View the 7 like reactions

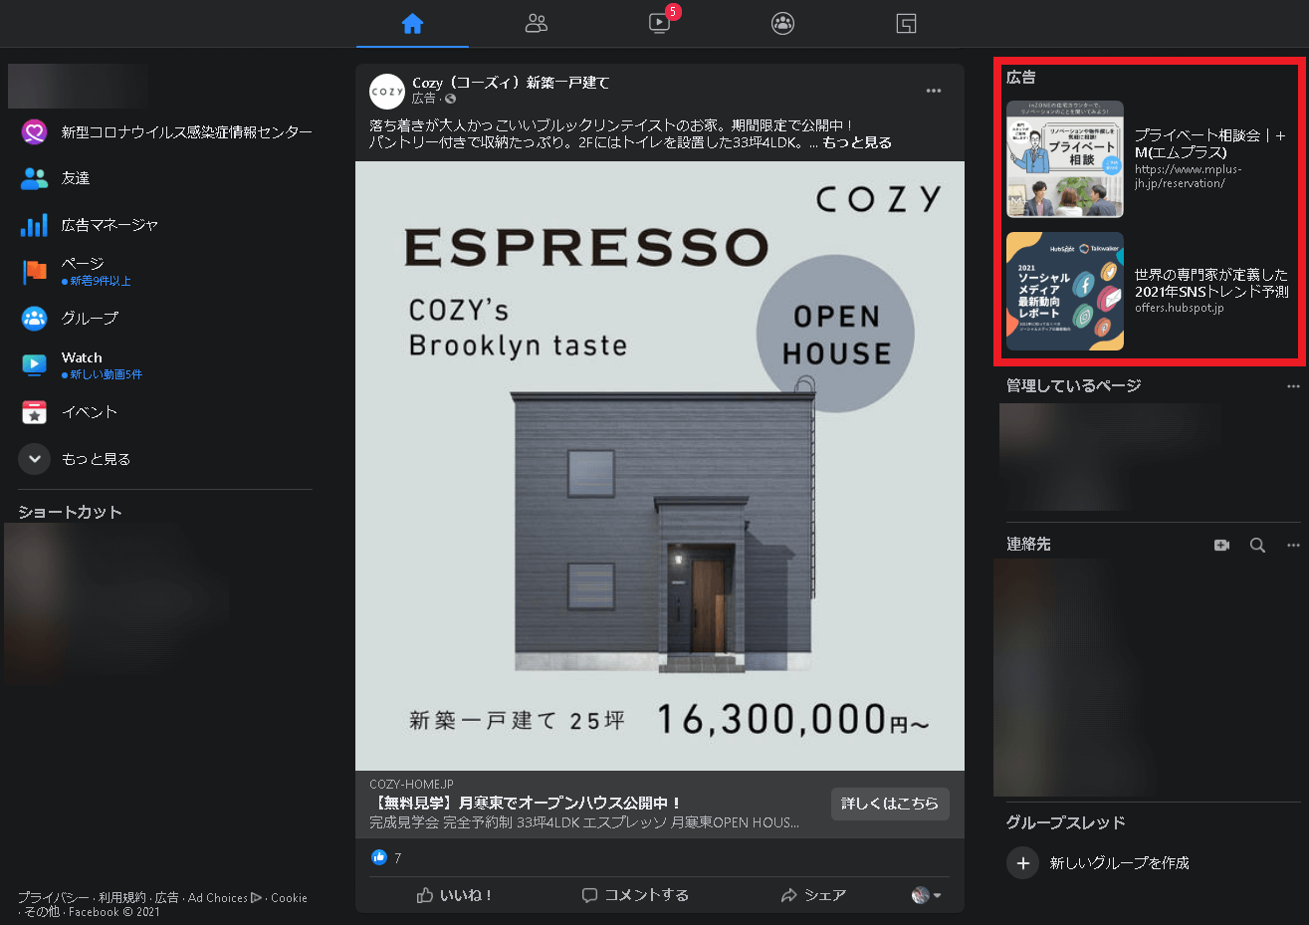tap(386, 857)
